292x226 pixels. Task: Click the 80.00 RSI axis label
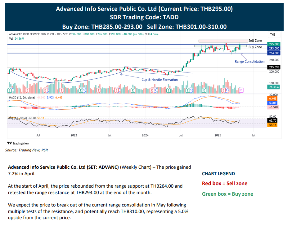[x=273, y=117]
